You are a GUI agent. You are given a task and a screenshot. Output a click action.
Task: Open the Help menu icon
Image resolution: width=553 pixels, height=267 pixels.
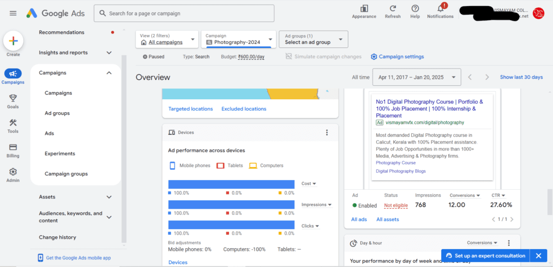point(415,9)
